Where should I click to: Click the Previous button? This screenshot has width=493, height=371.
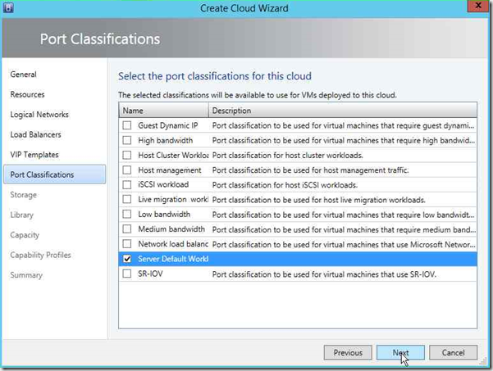click(348, 353)
